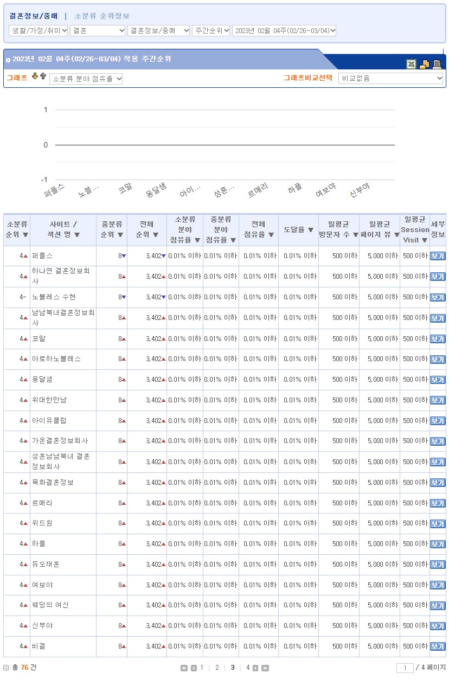This screenshot has height=686, width=449.
Task: Jump to the last results page
Action: point(265,668)
